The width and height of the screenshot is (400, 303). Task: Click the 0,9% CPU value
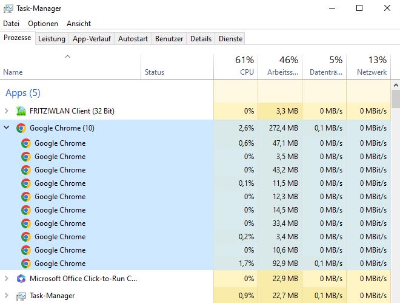click(246, 296)
